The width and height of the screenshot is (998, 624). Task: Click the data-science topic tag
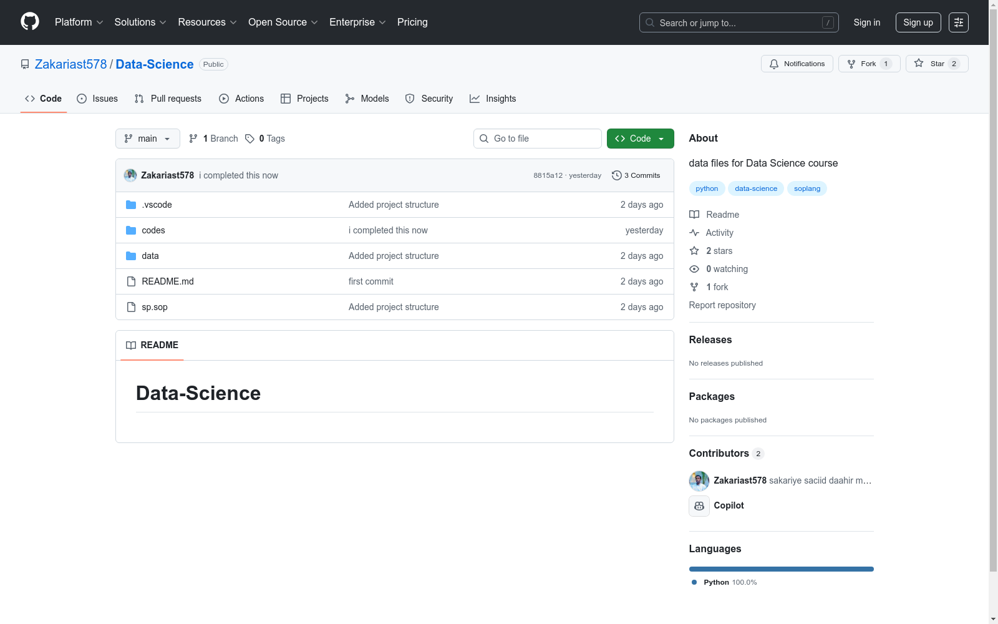[756, 188]
